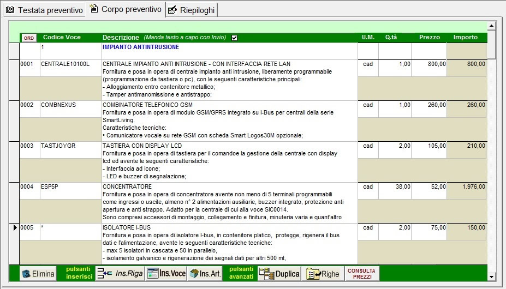
Task: Click the price cell 105,00
Action: tap(429, 150)
